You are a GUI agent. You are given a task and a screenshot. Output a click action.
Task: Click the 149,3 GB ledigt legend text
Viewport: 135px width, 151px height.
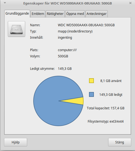[x=111, y=95]
